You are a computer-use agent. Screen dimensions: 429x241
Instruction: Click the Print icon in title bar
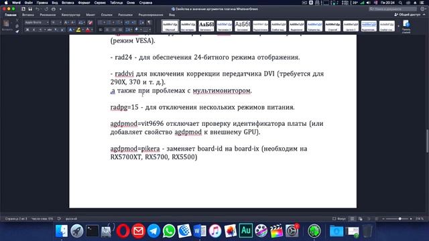[54, 9]
